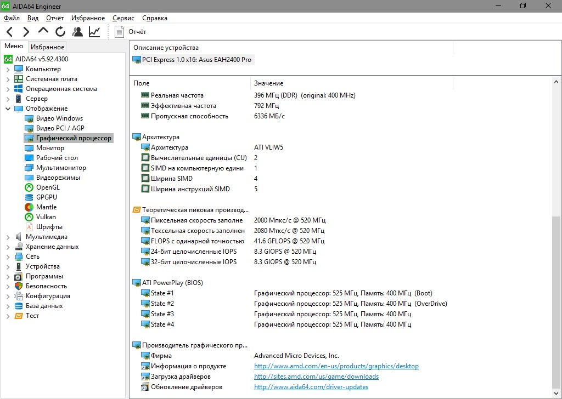Viewport: 562px width, 399px height.
Task: Open the Избранное menu
Action: (88, 18)
